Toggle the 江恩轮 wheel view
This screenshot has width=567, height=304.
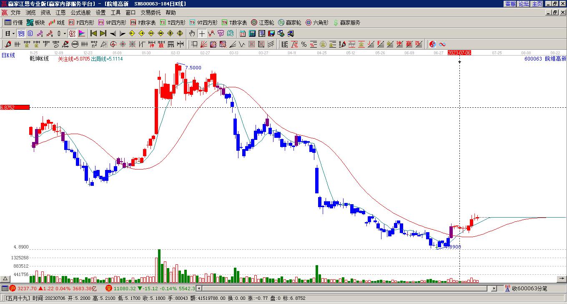pos(262,23)
